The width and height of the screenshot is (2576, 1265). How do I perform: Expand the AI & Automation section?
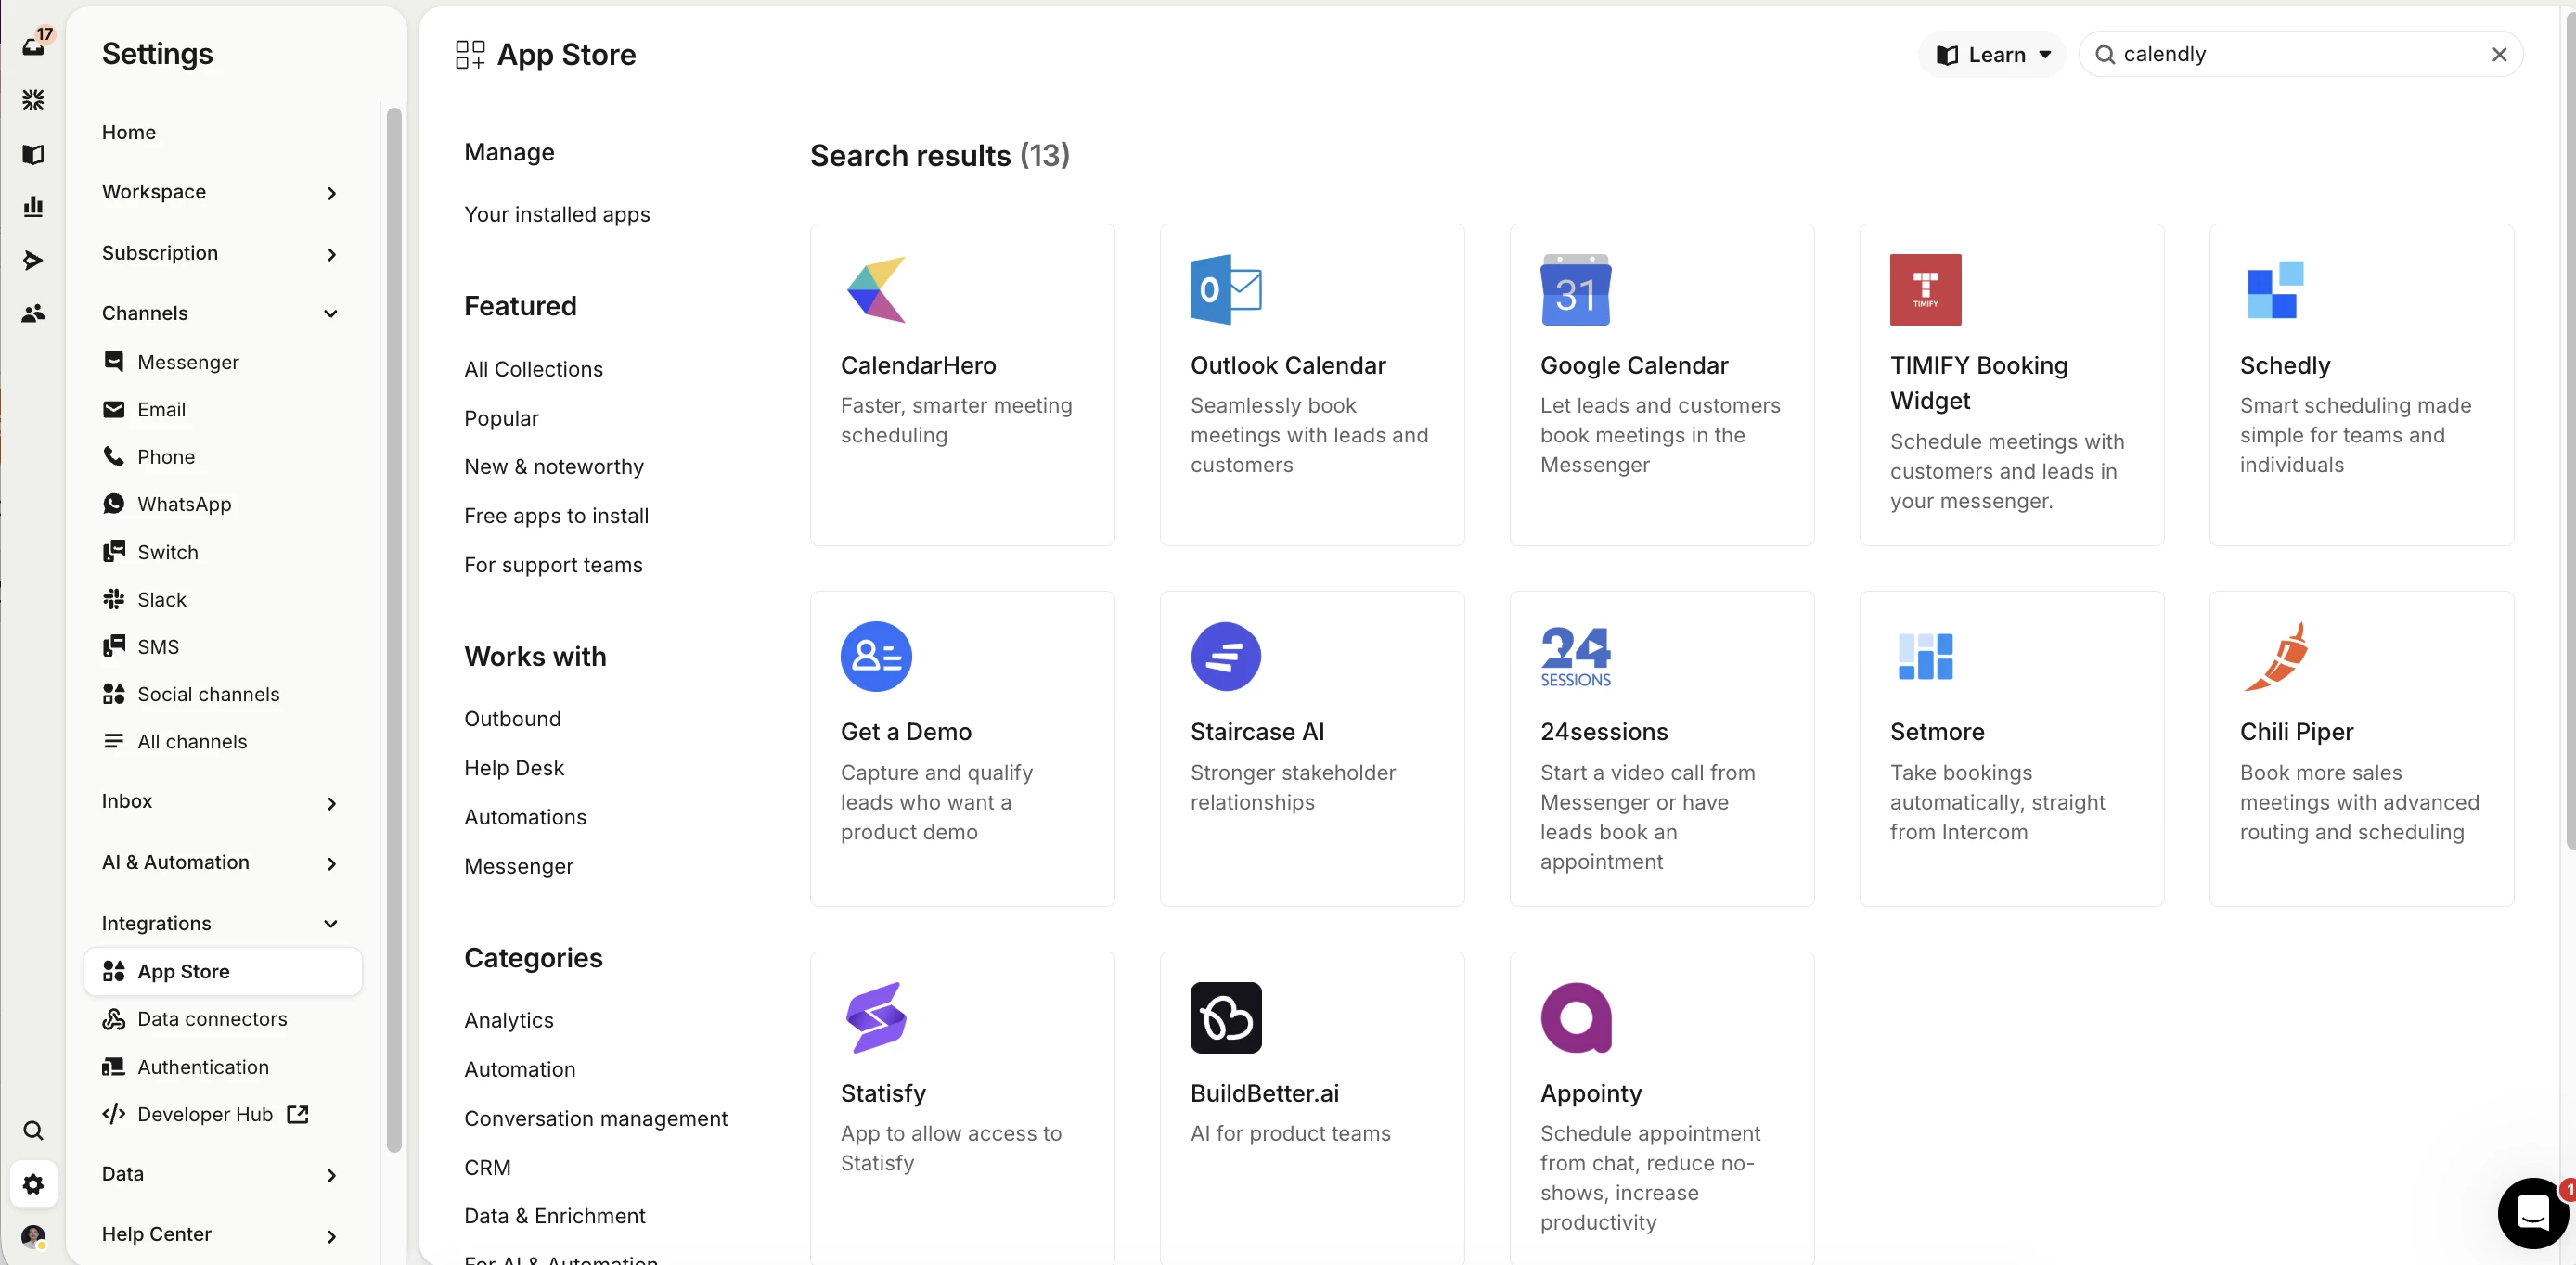pos(220,862)
